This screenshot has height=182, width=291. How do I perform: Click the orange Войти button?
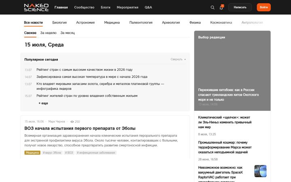[264, 7]
